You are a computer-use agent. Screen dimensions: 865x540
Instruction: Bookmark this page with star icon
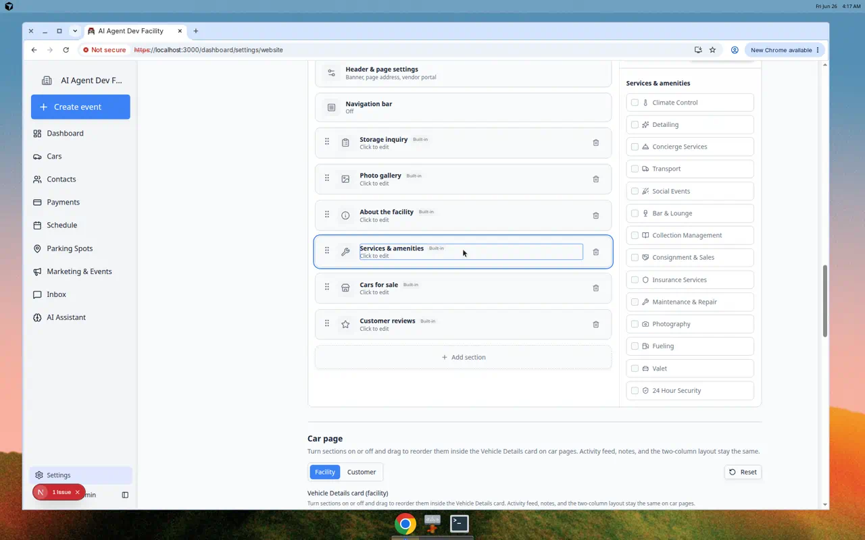click(x=712, y=50)
